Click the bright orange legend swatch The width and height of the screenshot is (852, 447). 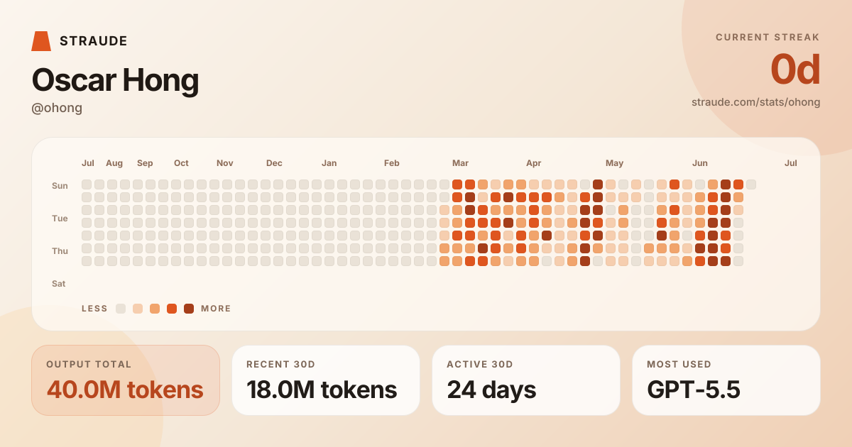(172, 309)
